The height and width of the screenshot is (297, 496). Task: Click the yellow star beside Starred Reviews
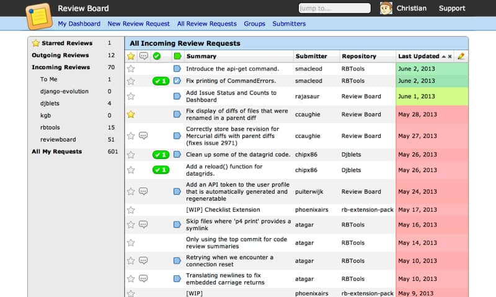click(36, 43)
